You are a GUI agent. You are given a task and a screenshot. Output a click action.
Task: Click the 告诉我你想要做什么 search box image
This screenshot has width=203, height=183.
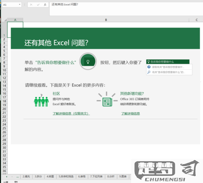click(168, 62)
